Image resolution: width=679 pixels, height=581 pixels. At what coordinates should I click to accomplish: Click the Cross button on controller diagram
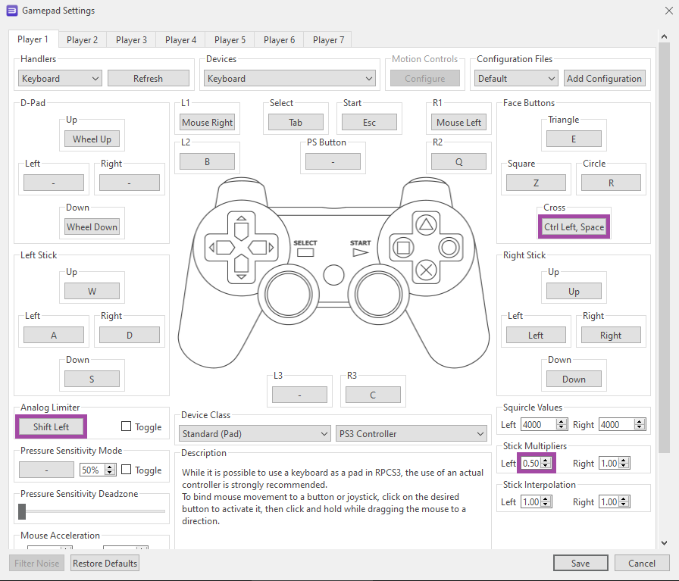click(426, 270)
